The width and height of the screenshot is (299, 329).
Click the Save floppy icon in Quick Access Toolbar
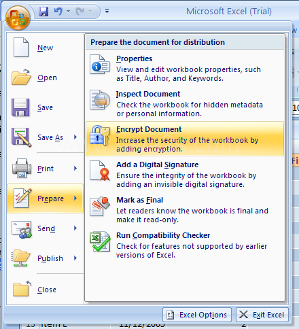coord(43,11)
